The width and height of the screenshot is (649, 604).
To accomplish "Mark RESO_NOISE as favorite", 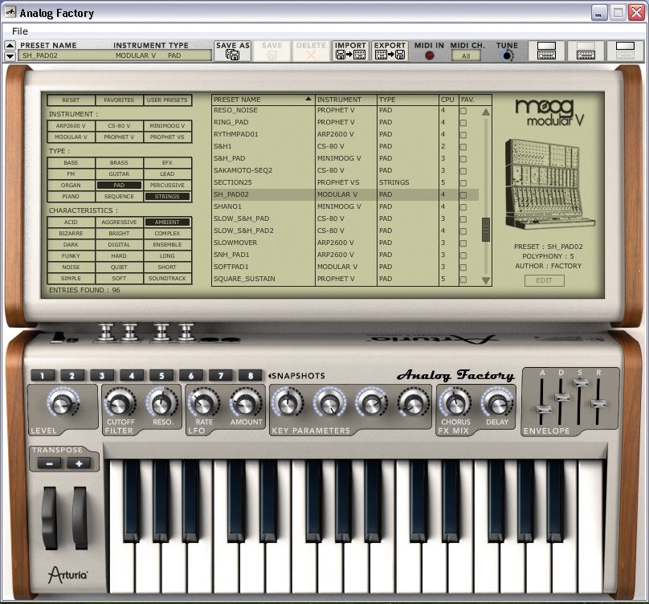I will (x=463, y=111).
